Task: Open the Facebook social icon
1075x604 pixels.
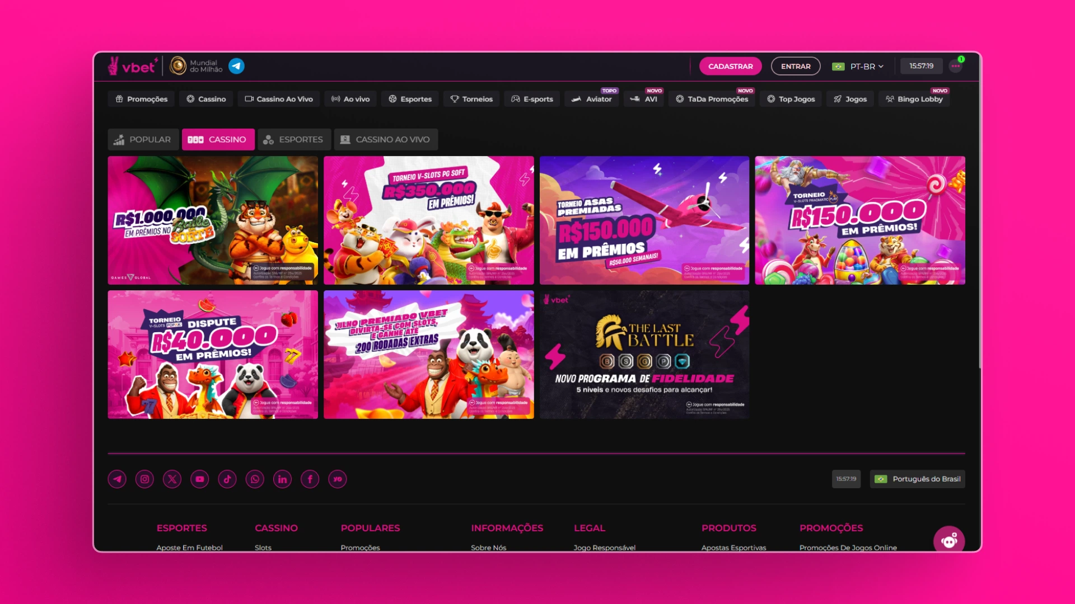Action: coord(310,479)
